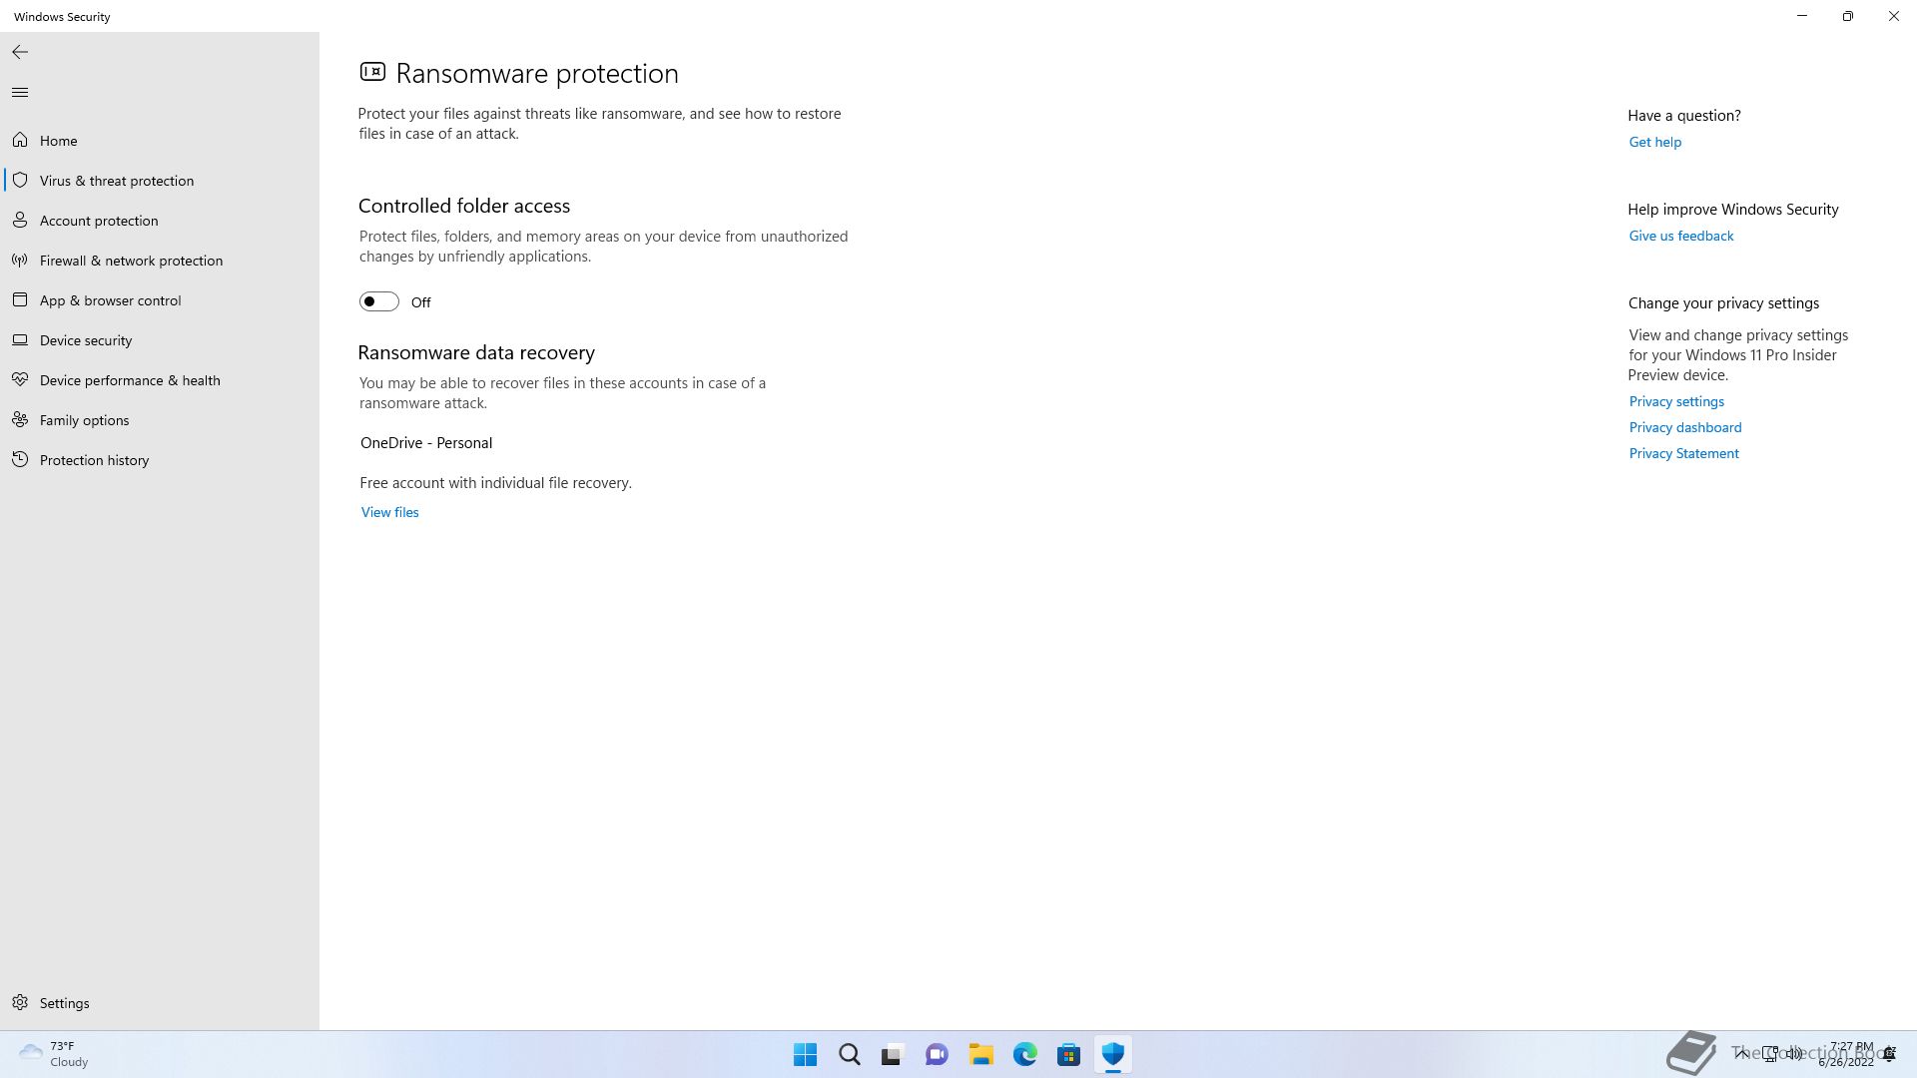
Task: Click the Home house icon
Action: coord(20,141)
